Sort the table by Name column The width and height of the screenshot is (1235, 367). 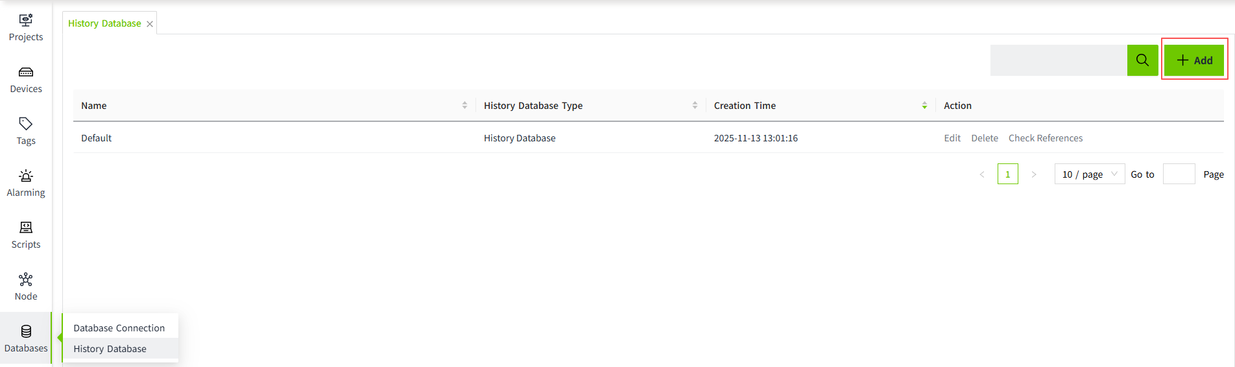pyautogui.click(x=464, y=106)
